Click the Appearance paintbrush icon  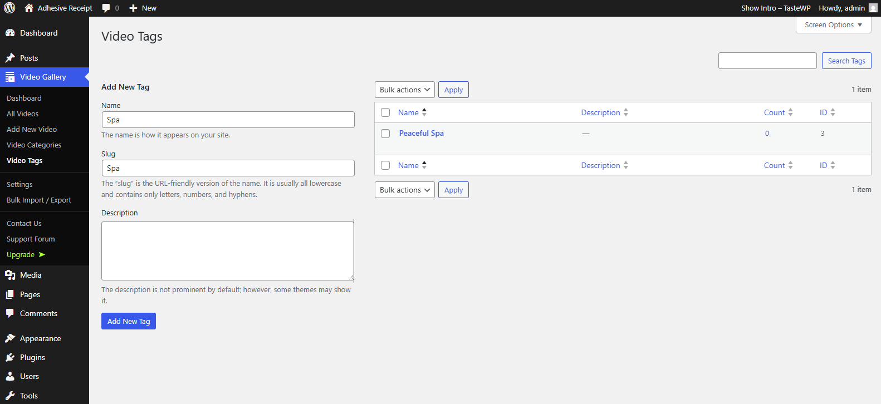tap(10, 338)
